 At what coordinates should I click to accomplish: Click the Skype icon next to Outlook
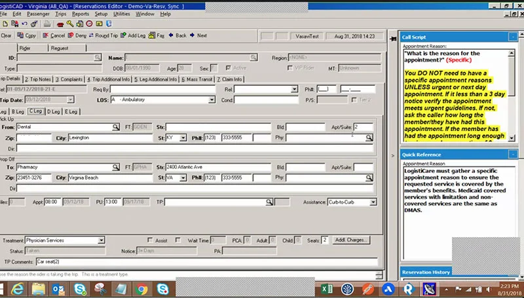[80, 289]
